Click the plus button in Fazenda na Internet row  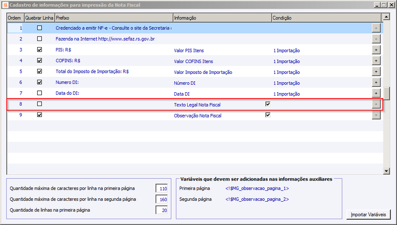(376, 39)
